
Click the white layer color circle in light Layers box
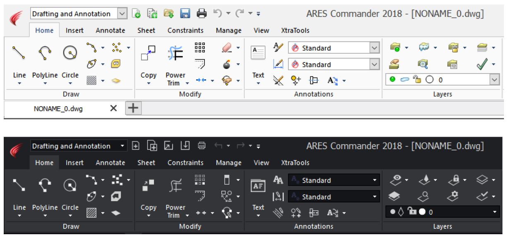point(429,79)
